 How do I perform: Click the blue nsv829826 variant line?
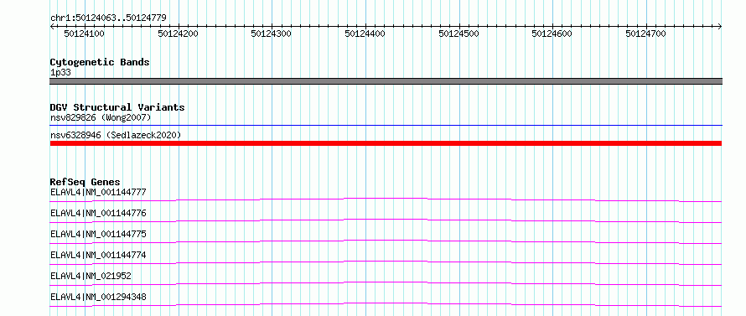(386, 126)
